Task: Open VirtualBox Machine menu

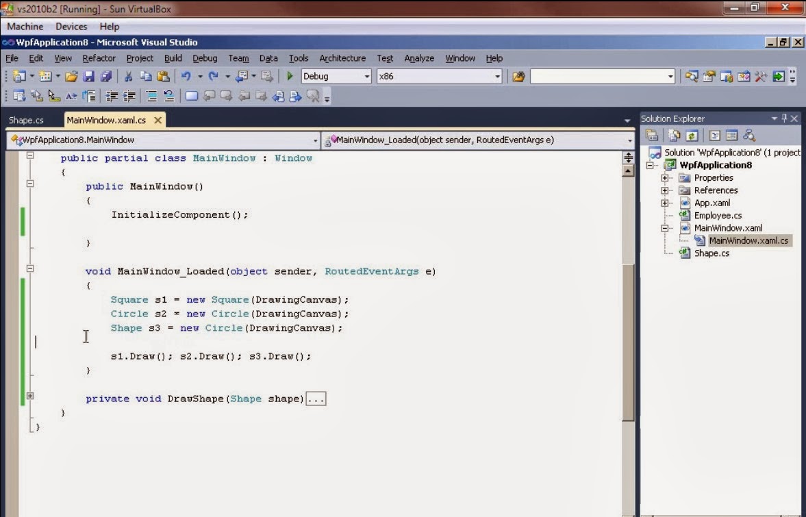Action: coord(25,26)
